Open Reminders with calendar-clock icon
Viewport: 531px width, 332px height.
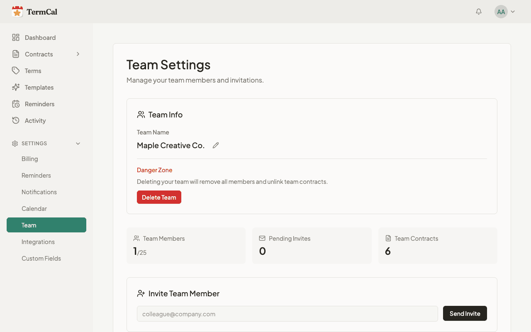click(x=16, y=104)
